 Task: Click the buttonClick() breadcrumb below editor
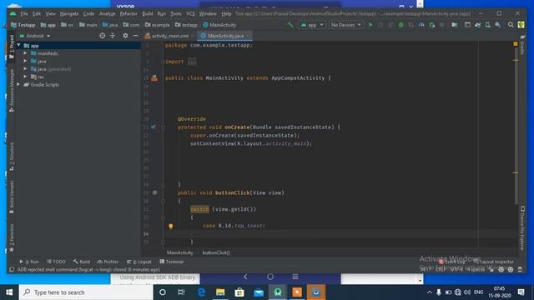point(216,252)
